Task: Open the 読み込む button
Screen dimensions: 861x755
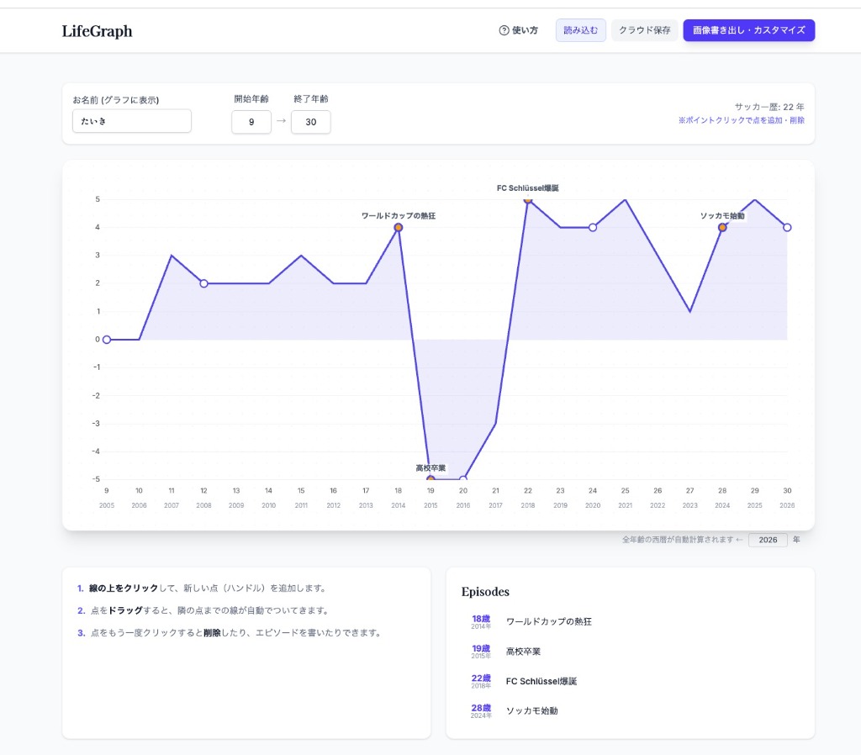Action: (580, 30)
